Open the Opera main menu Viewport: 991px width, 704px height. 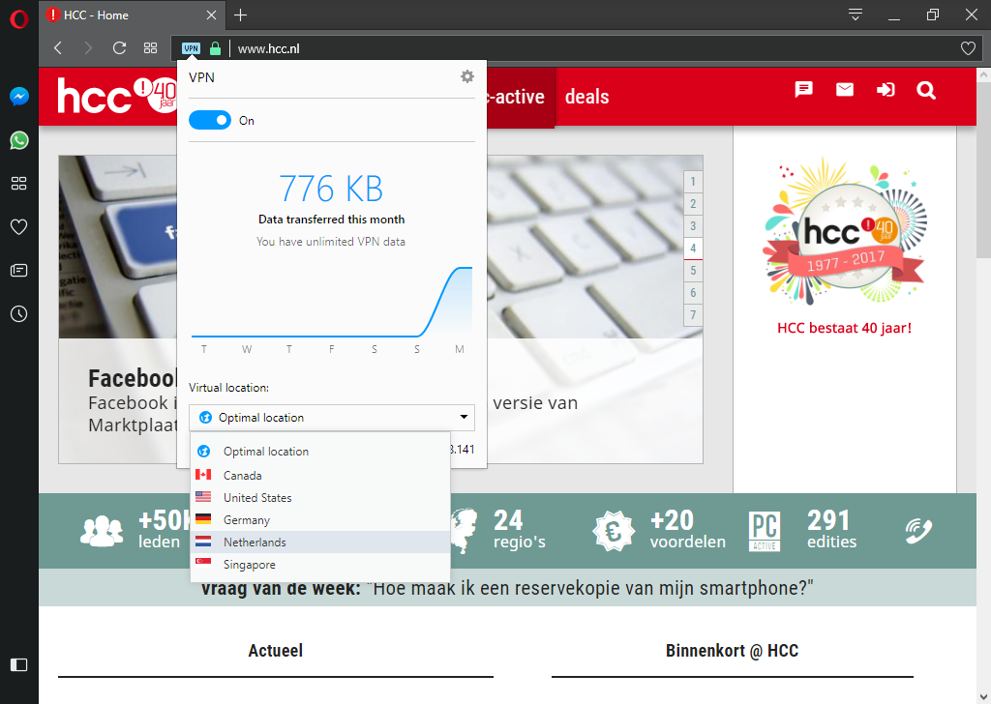(19, 19)
